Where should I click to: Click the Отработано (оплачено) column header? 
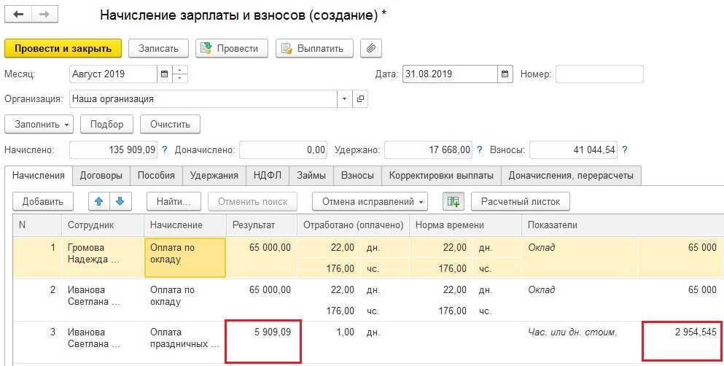coord(353,225)
